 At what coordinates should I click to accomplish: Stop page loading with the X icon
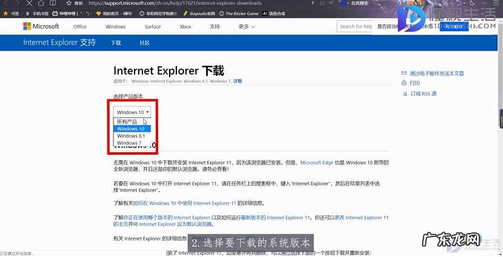(x=29, y=3)
